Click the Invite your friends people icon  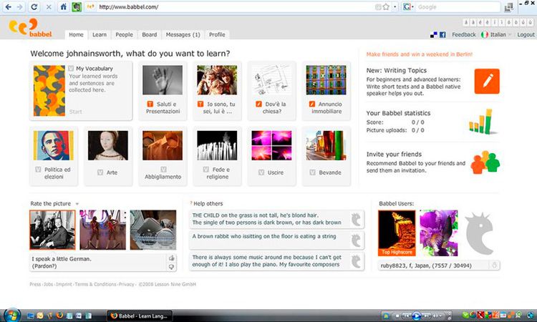[x=485, y=162]
